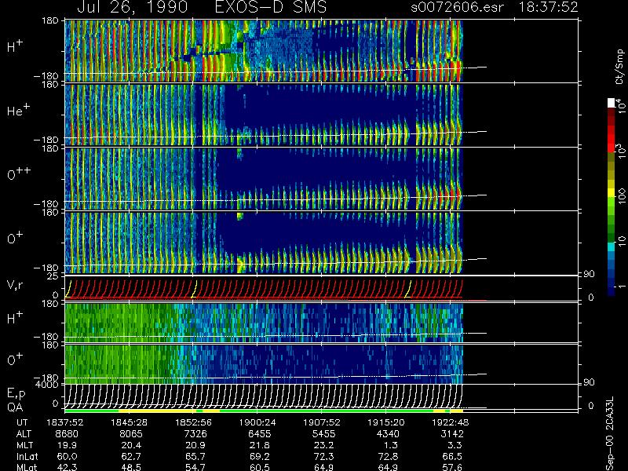Select UT value "1837:52"
Image resolution: width=628 pixels, height=471 pixels.
65,422
